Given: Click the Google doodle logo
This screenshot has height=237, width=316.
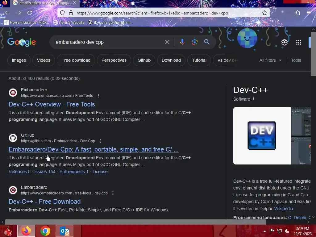Looking at the screenshot, I should click(x=22, y=42).
